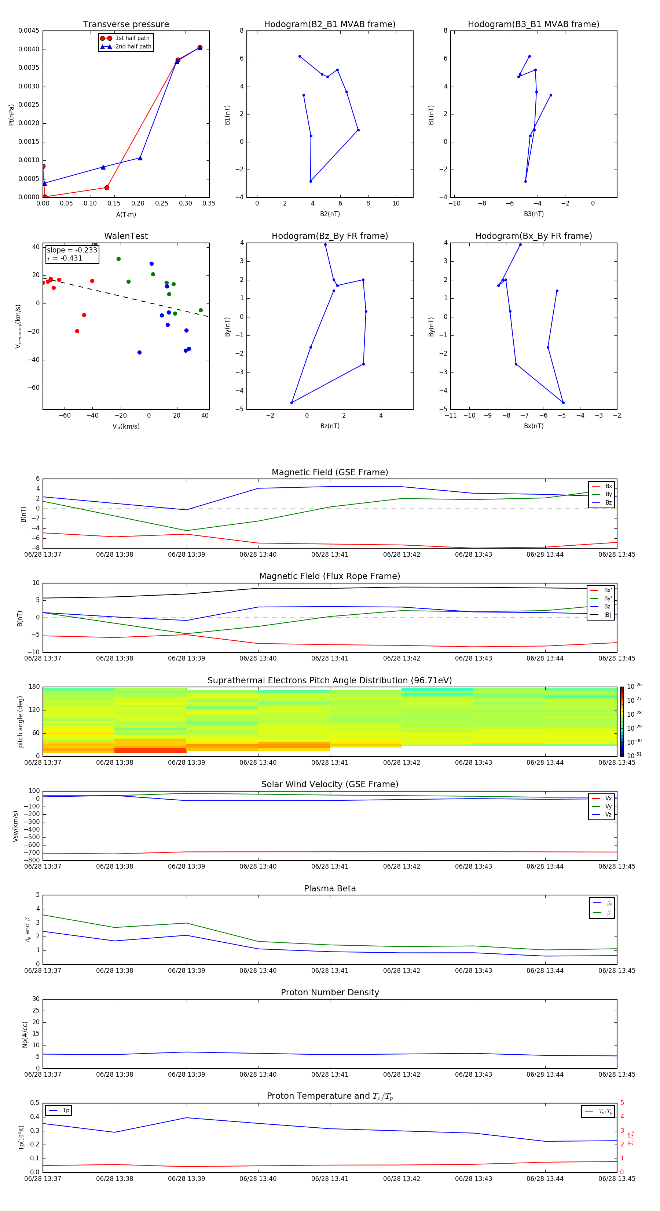The width and height of the screenshot is (660, 1211).
Task: Select Bx in the GSE magnetic field legend
Action: pos(602,486)
